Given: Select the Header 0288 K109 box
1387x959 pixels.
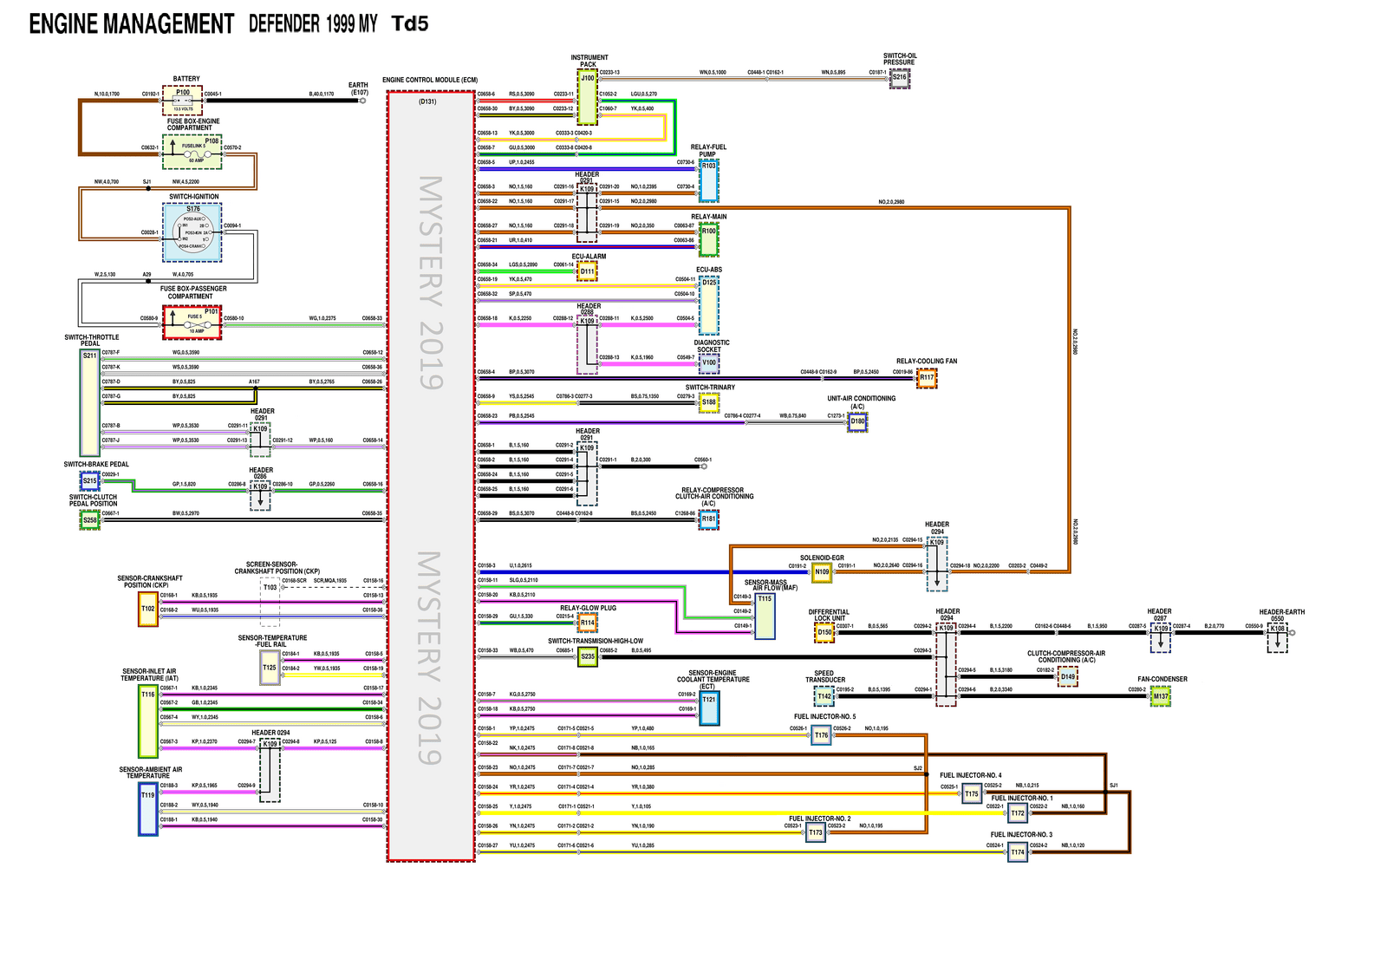Looking at the screenshot, I should tap(588, 345).
